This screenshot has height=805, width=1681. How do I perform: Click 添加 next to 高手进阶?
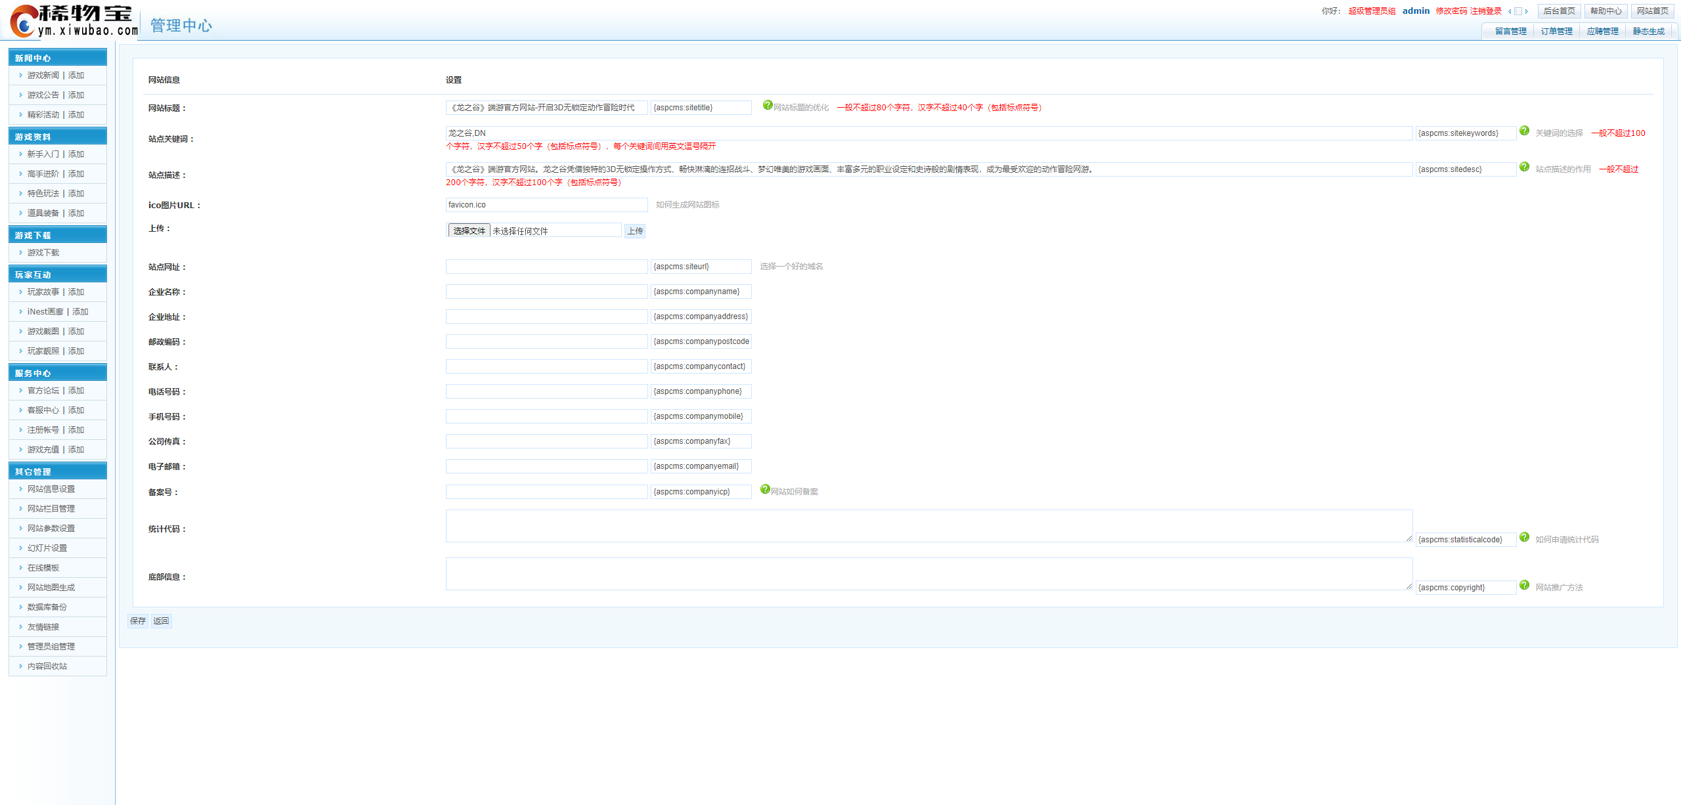tap(76, 174)
